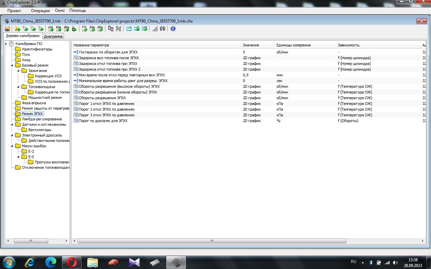Click the open folder with plus icon
This screenshot has width=431, height=269.
click(x=17, y=29)
